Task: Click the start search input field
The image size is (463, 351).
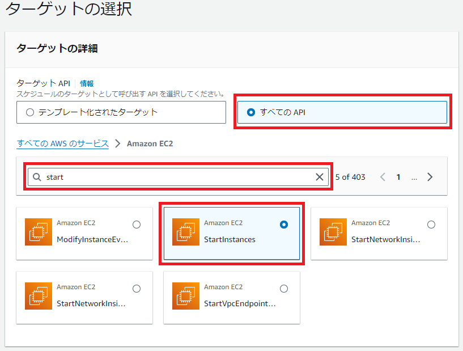Action: [178, 177]
